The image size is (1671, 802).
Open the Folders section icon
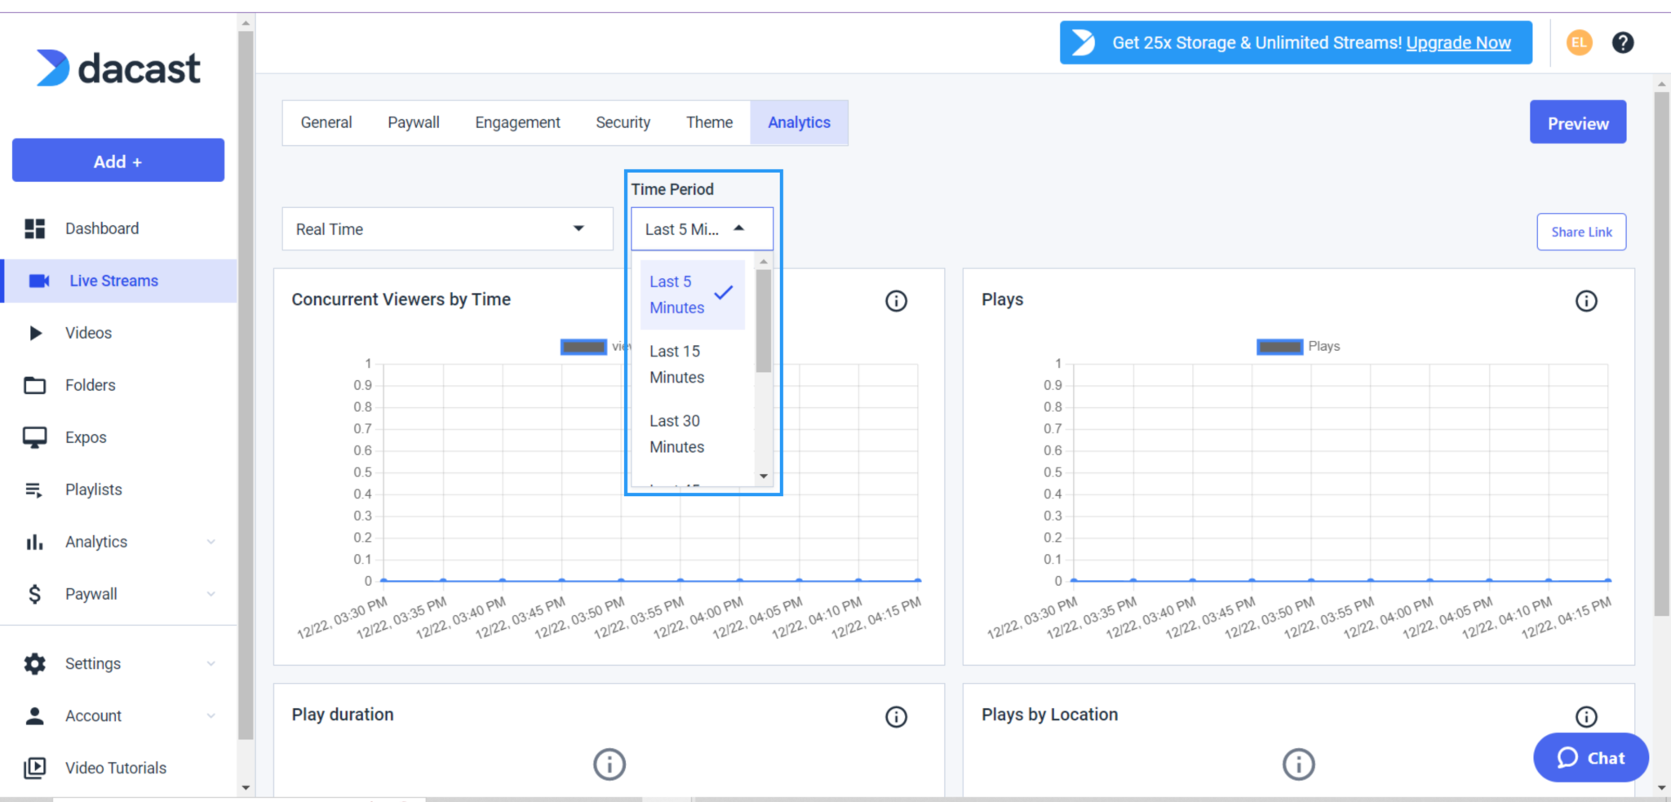(34, 384)
